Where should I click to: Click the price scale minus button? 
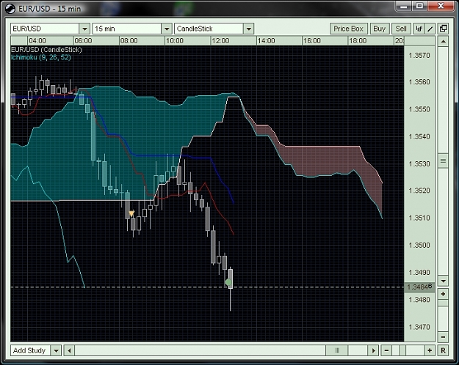(443, 336)
